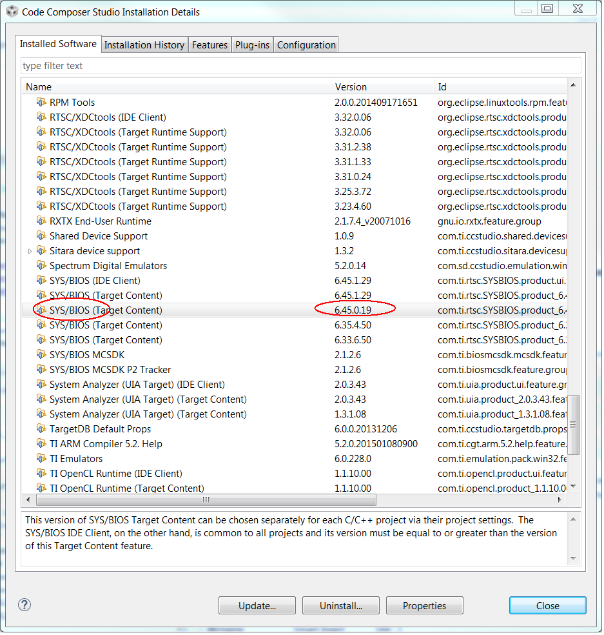Click the description pane scroll-down arrow

(x=573, y=558)
